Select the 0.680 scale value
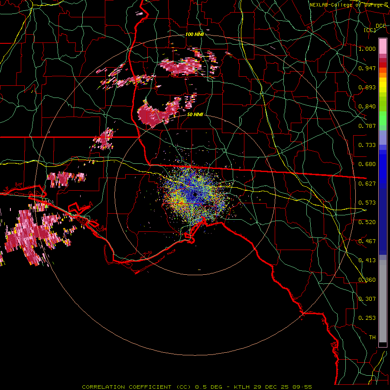This screenshot has width=390, height=390. pyautogui.click(x=367, y=164)
